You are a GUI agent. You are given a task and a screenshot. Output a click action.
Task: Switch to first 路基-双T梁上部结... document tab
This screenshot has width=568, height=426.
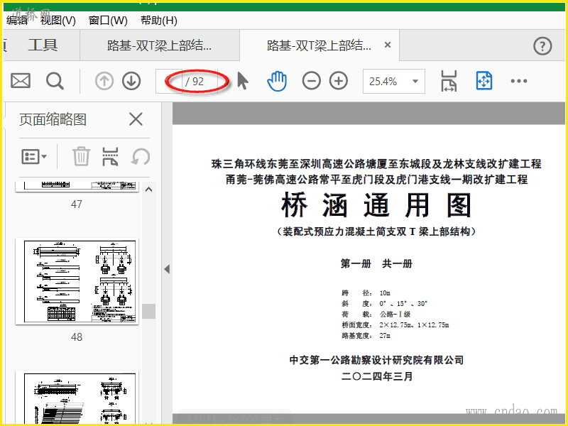coord(159,45)
